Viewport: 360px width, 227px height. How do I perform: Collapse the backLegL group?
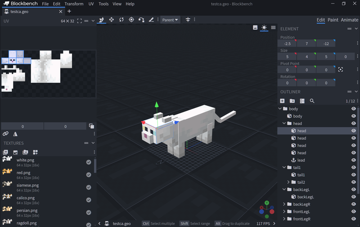tap(284, 189)
